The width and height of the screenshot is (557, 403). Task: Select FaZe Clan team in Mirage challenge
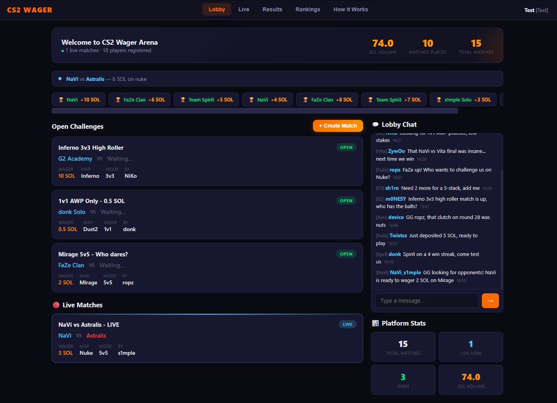[x=71, y=265]
